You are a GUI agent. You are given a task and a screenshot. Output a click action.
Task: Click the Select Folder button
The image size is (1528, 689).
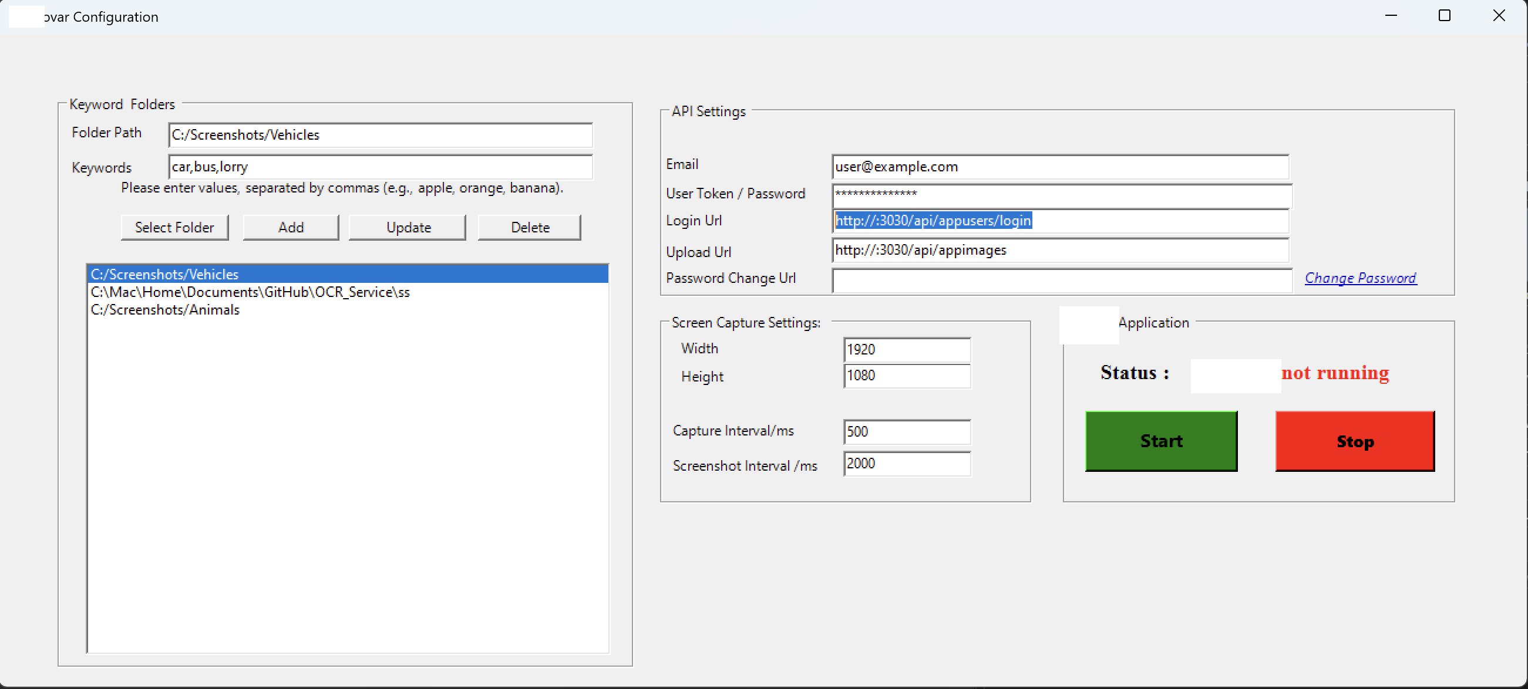coord(174,227)
